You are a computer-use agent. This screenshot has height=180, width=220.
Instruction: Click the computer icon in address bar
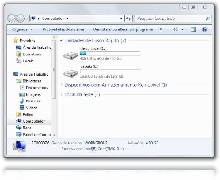click(33, 18)
